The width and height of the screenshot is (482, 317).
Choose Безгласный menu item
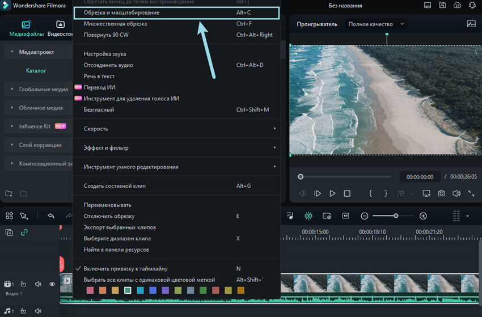176,109
